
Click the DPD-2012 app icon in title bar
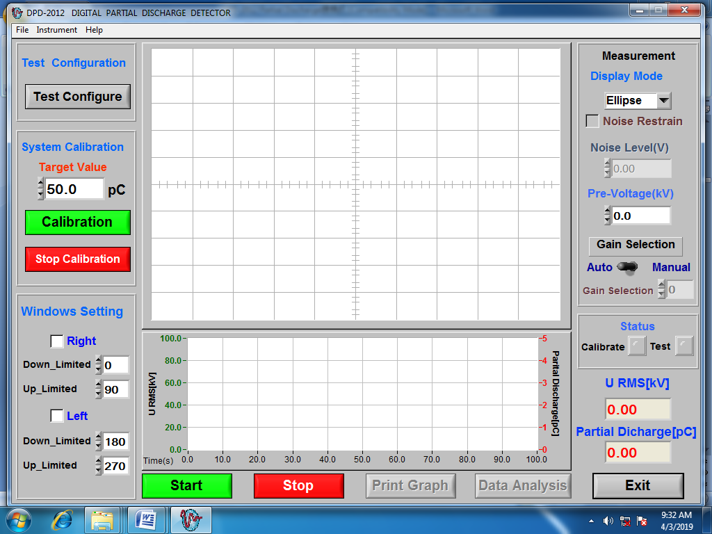[x=17, y=13]
